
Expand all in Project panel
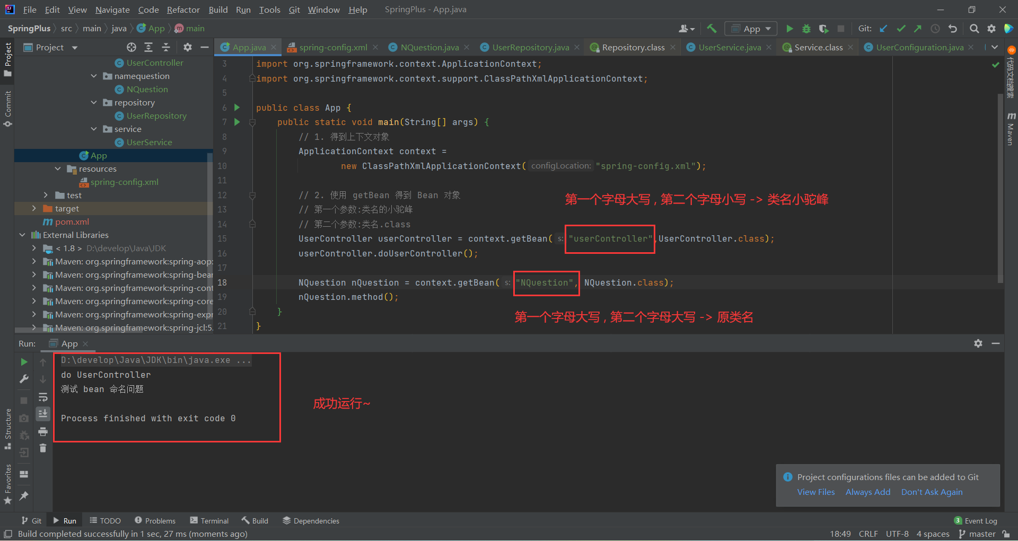coord(148,47)
